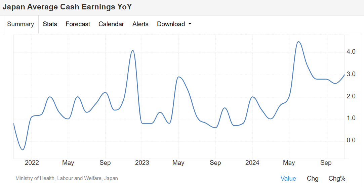Viewport: 364px width, 187px height.
Task: Click the 0.0 label on the y-axis
Action: coord(351,140)
